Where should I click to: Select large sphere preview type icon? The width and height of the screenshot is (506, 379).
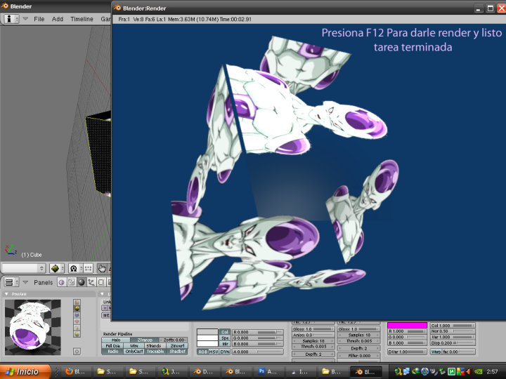(77, 334)
